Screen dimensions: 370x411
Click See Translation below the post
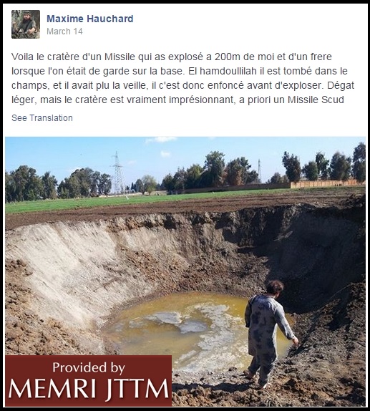[x=42, y=118]
